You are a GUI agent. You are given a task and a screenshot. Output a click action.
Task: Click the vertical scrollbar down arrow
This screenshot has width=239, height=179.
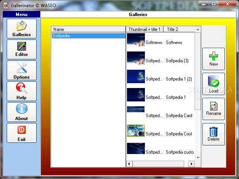pos(198,157)
